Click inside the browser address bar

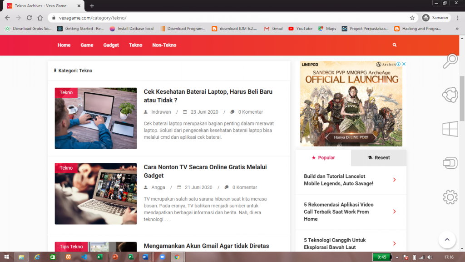pyautogui.click(x=182, y=17)
